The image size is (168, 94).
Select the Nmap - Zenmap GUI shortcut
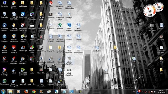point(14,83)
